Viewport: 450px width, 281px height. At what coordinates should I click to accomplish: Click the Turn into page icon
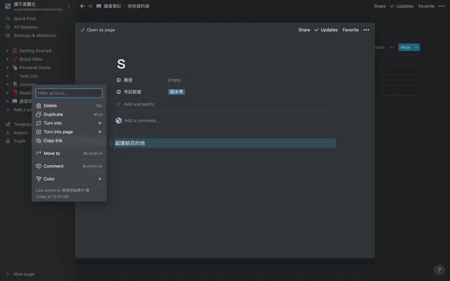pyautogui.click(x=38, y=132)
